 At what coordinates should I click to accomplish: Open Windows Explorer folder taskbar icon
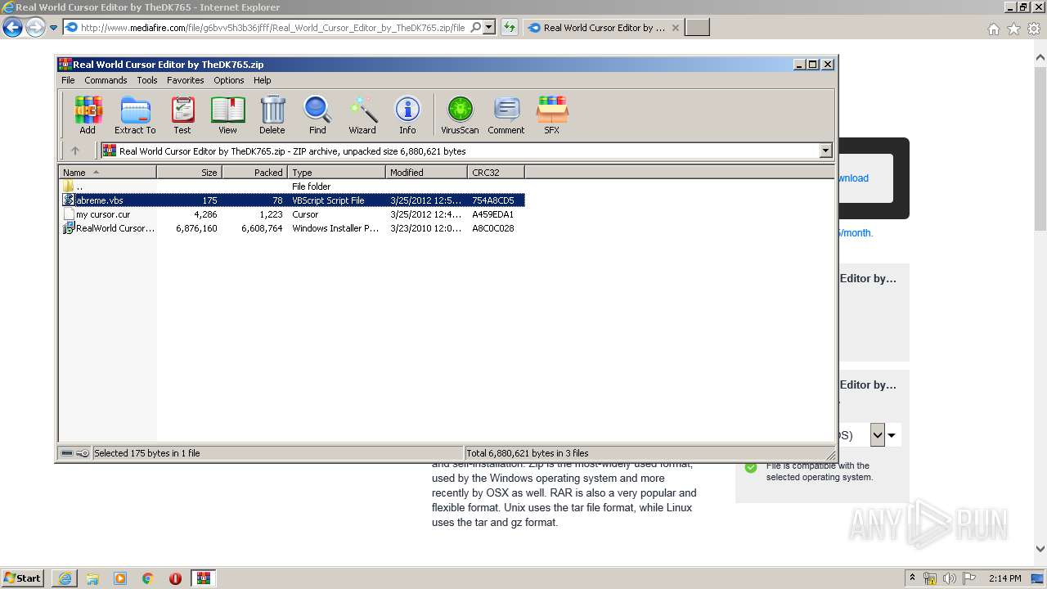(92, 578)
